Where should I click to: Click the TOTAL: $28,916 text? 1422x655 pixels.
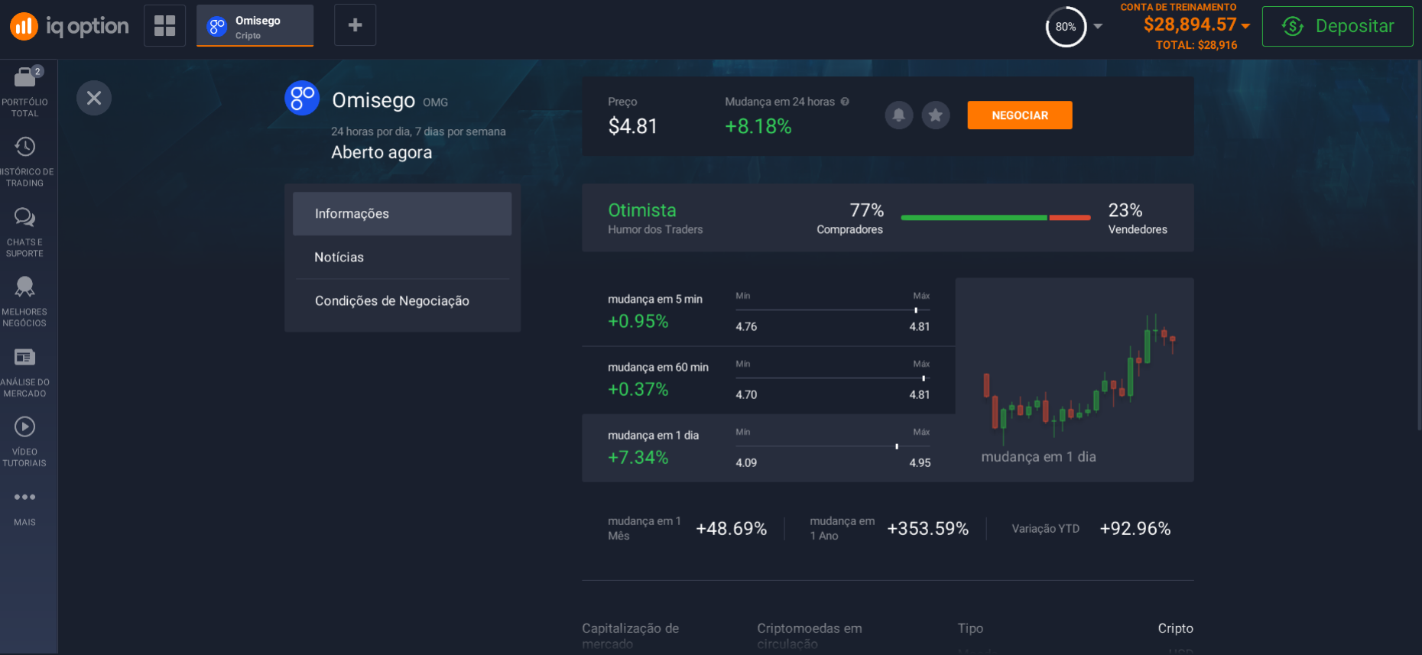(x=1196, y=45)
